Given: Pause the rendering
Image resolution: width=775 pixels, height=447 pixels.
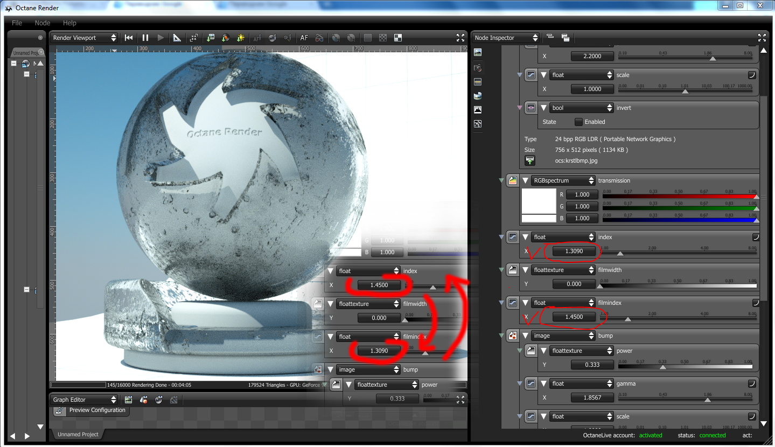Looking at the screenshot, I should (x=145, y=38).
